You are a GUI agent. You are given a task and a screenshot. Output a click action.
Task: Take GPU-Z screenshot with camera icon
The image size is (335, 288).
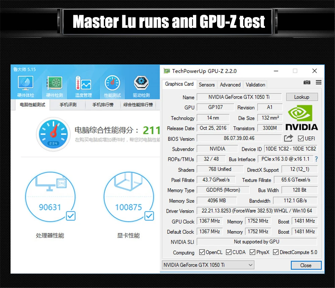[x=307, y=82]
